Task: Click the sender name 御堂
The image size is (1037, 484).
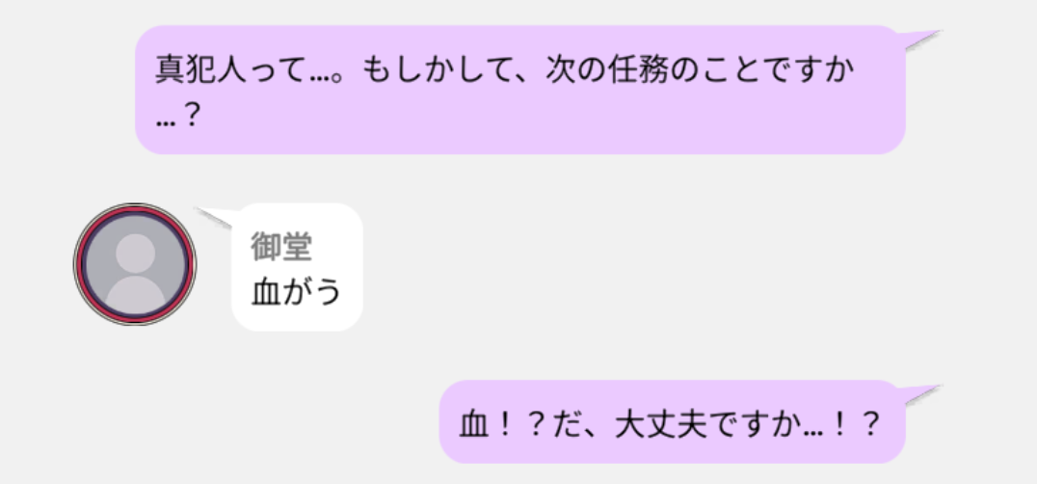Action: tap(281, 247)
